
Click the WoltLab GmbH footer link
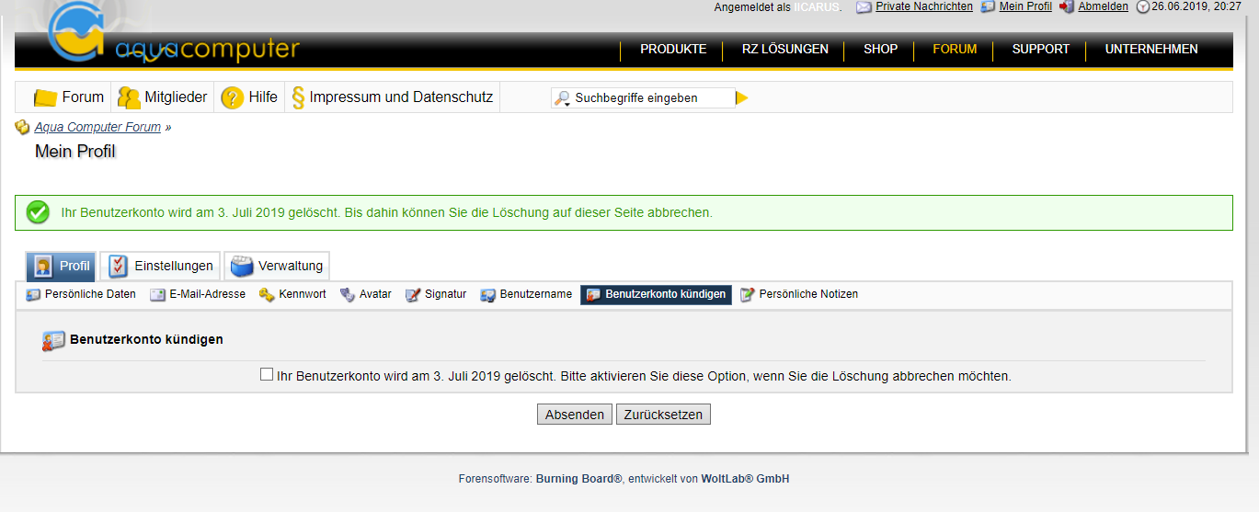pyautogui.click(x=745, y=479)
